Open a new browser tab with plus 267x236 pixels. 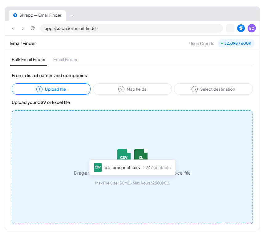(72, 16)
